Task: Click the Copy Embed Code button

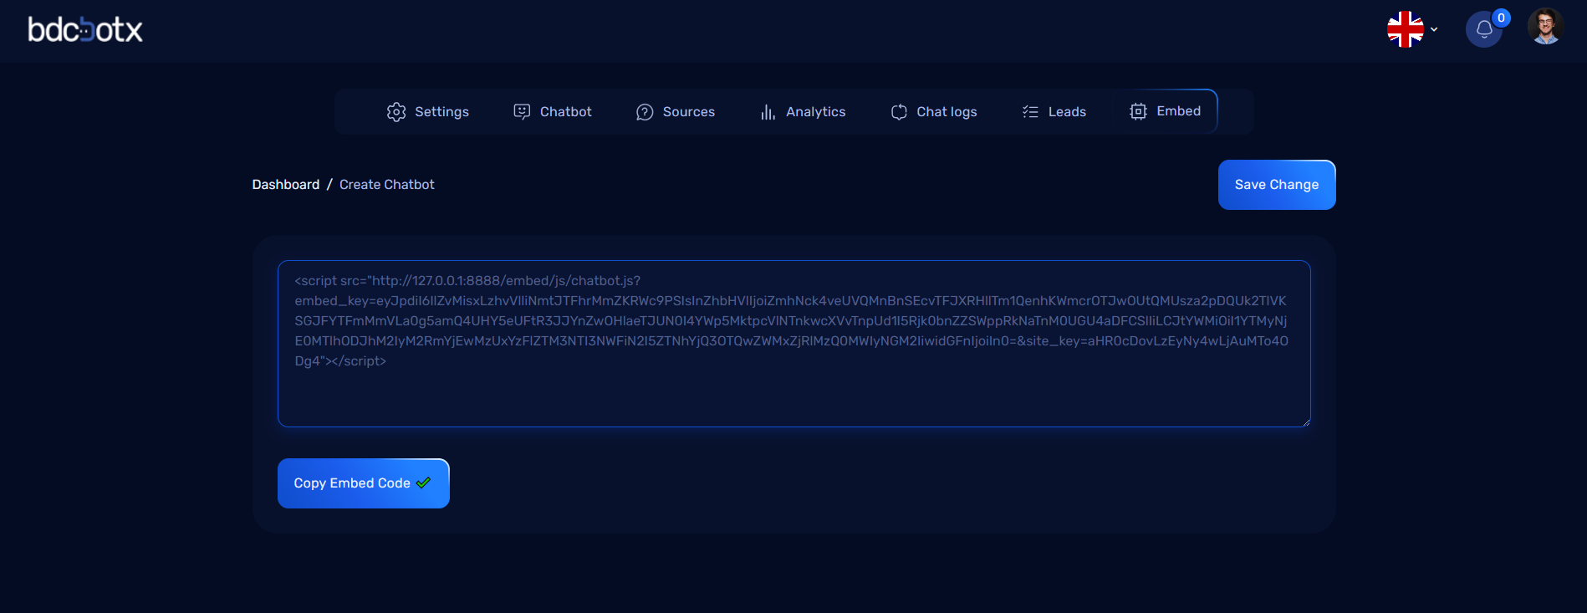Action: pyautogui.click(x=364, y=483)
